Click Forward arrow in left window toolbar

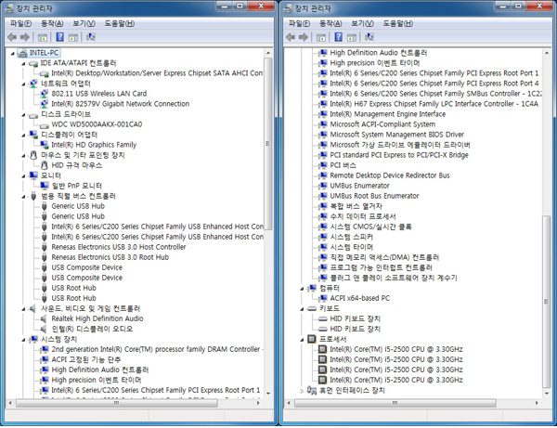click(25, 37)
